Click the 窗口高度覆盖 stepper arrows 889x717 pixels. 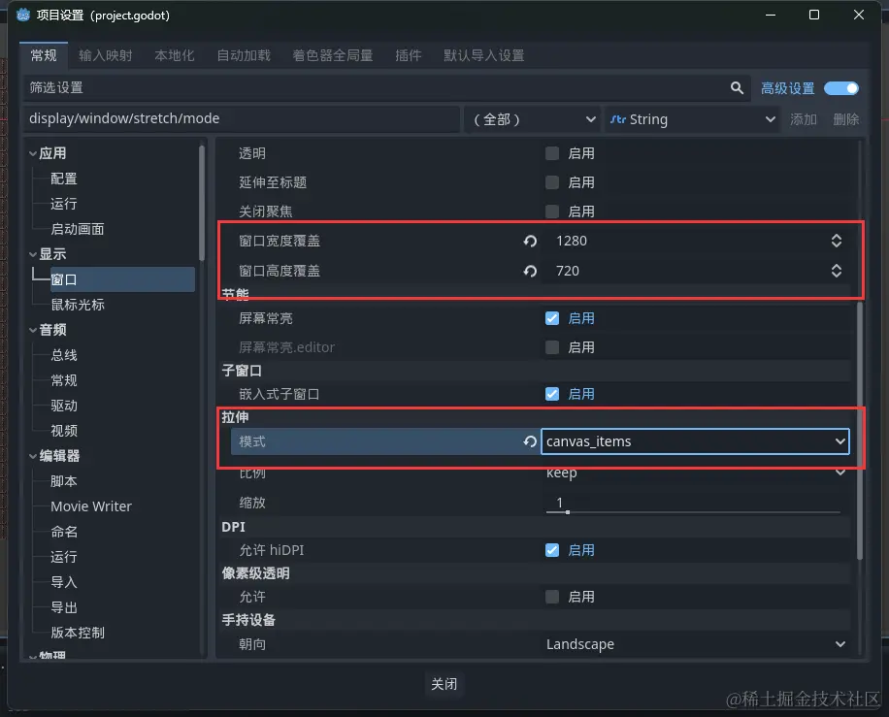[837, 271]
